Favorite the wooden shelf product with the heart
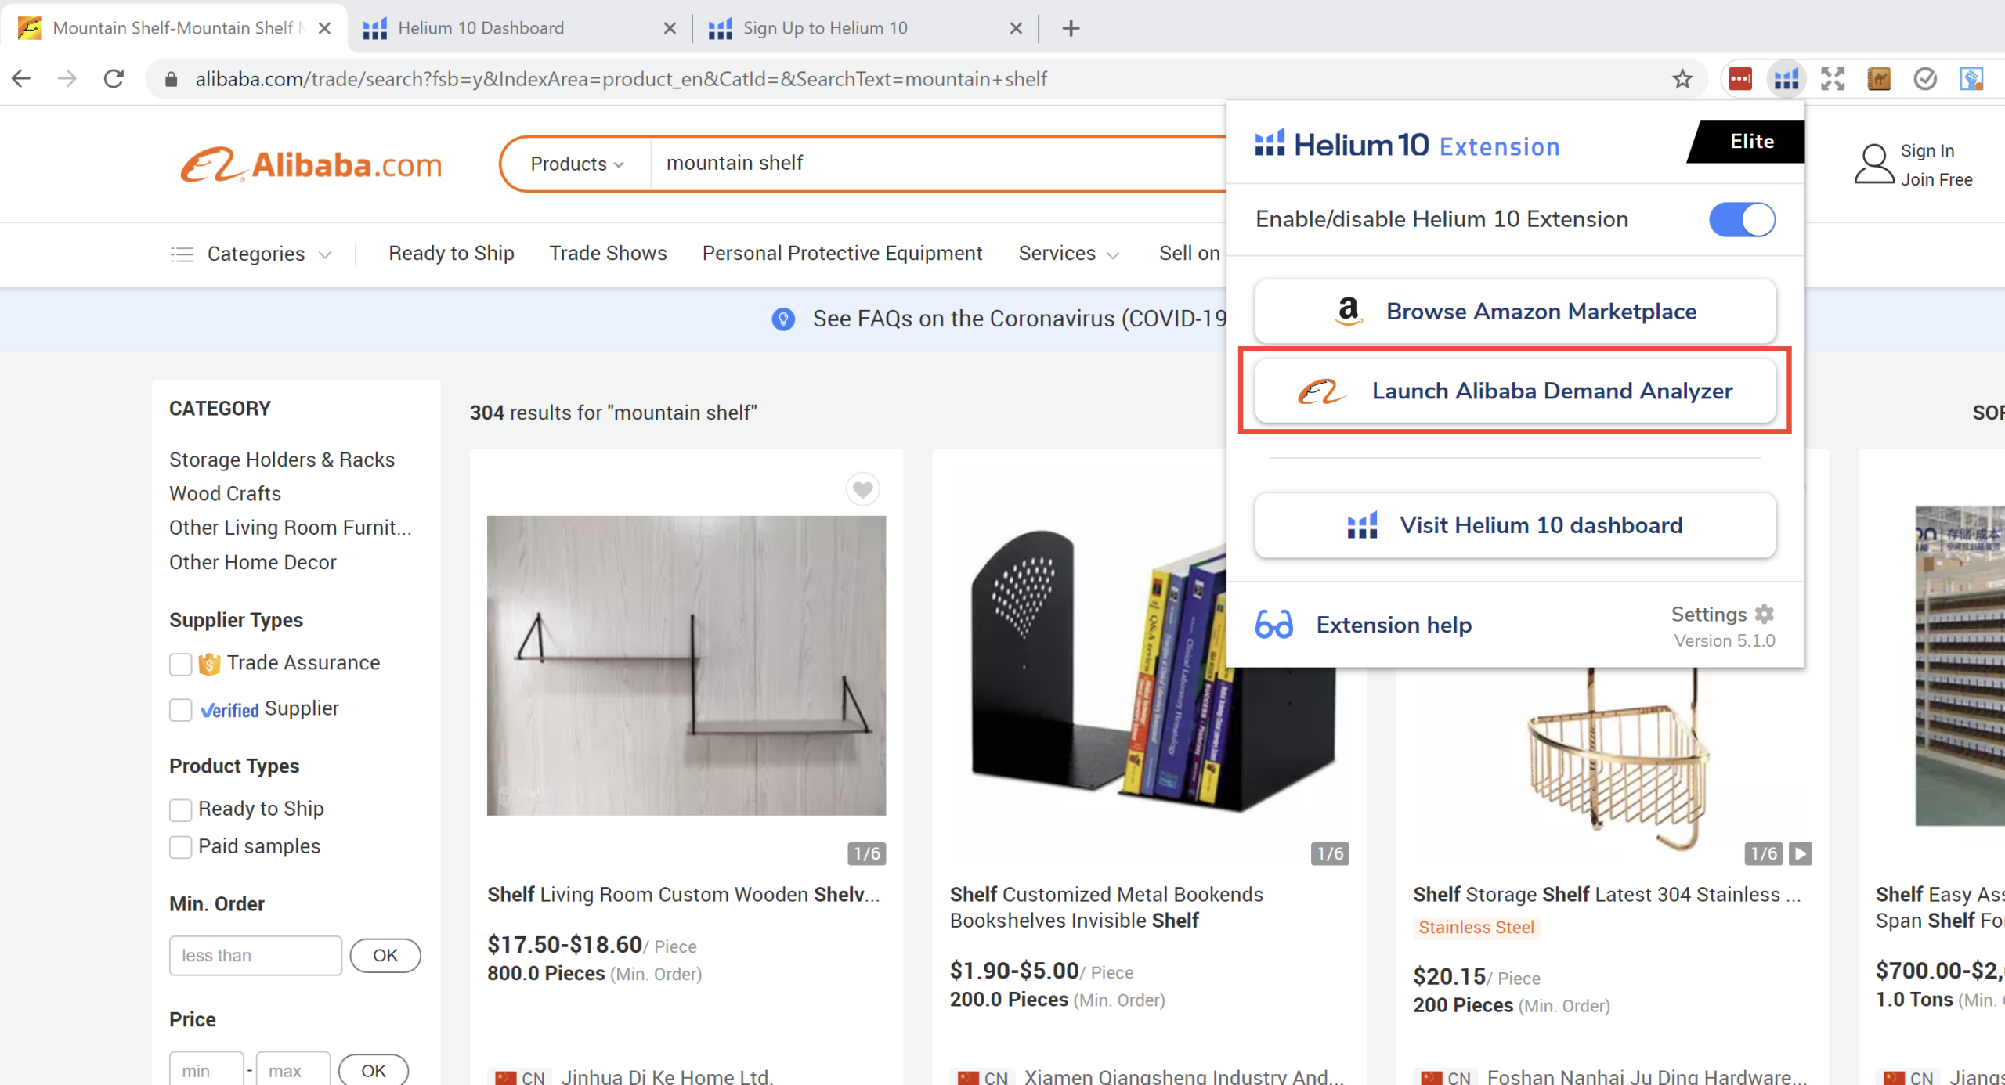The height and width of the screenshot is (1085, 2005). pyautogui.click(x=862, y=489)
